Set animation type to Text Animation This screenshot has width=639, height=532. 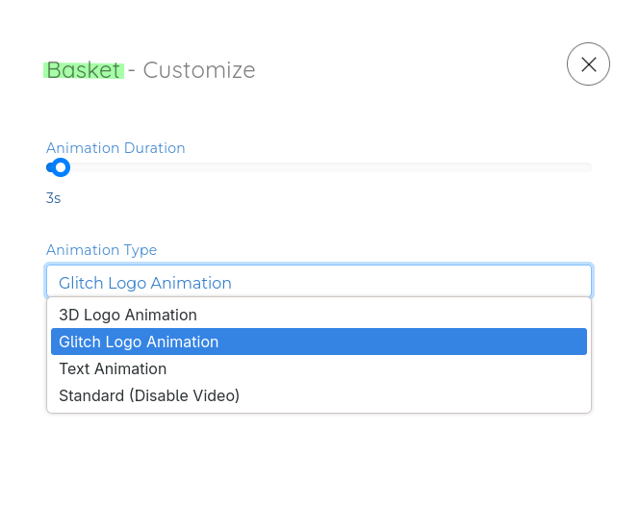point(113,368)
